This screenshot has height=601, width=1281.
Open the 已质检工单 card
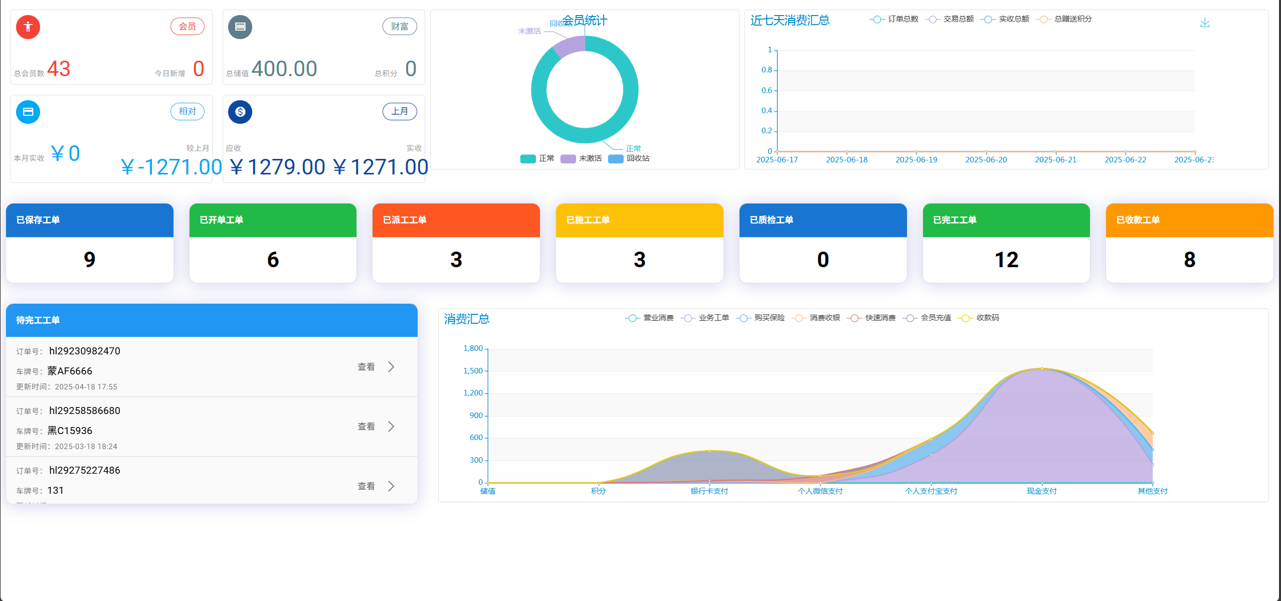[823, 243]
